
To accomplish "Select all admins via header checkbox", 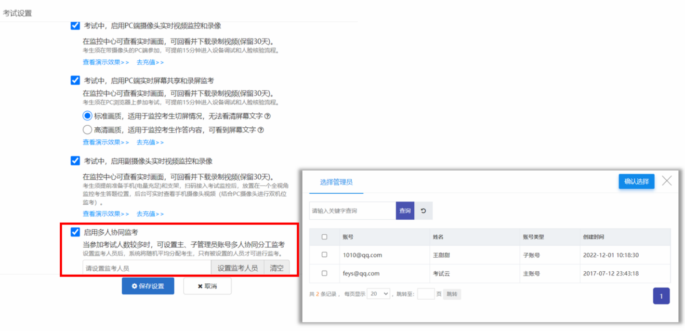I will [x=324, y=237].
